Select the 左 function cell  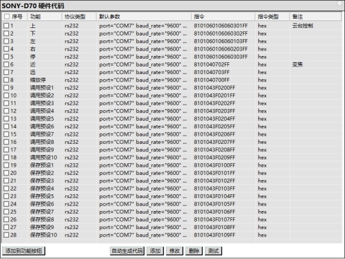coord(33,41)
